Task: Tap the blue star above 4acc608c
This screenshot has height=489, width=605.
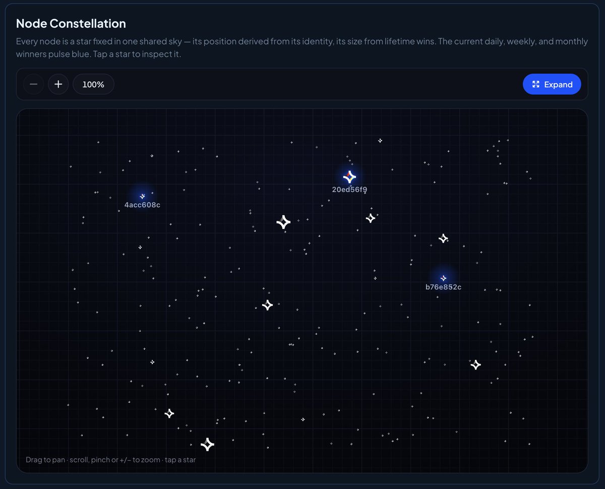Action: click(142, 196)
